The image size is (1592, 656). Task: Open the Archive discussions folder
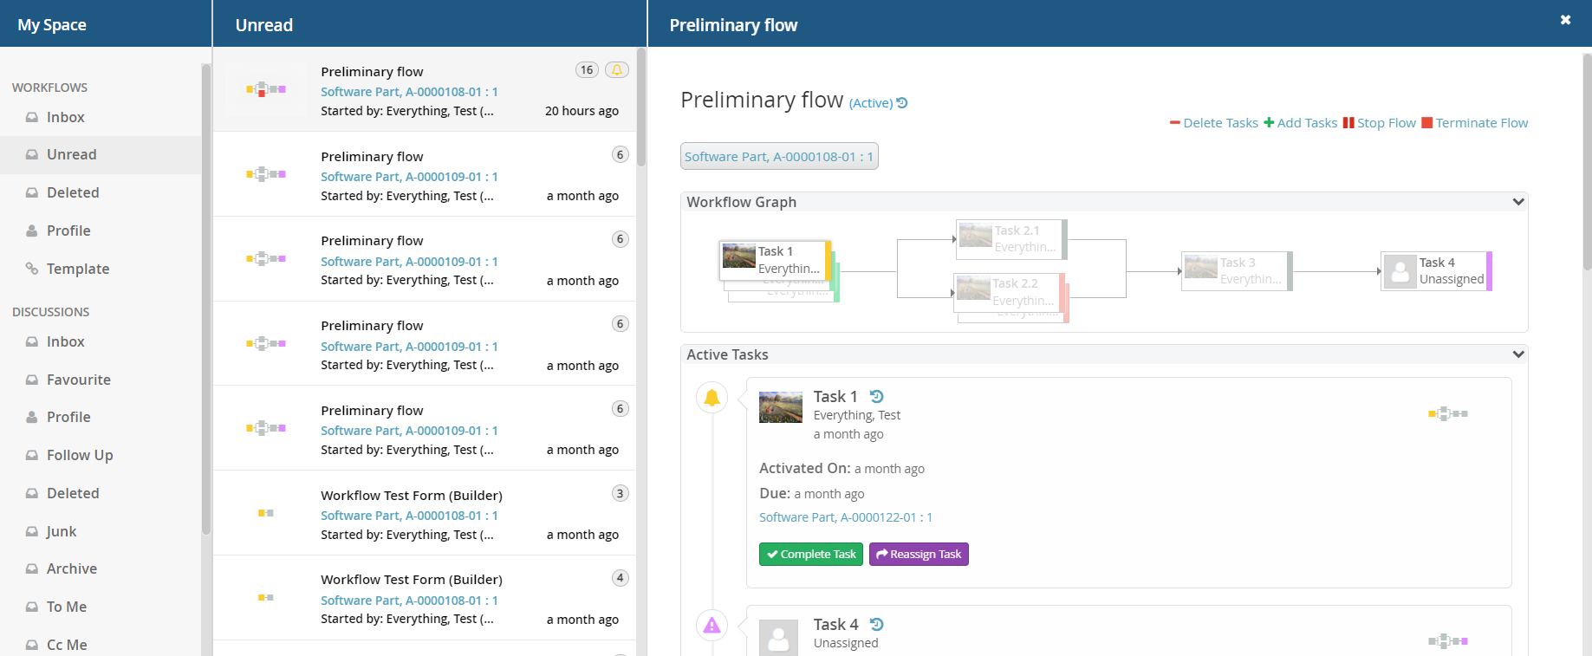pyautogui.click(x=71, y=568)
